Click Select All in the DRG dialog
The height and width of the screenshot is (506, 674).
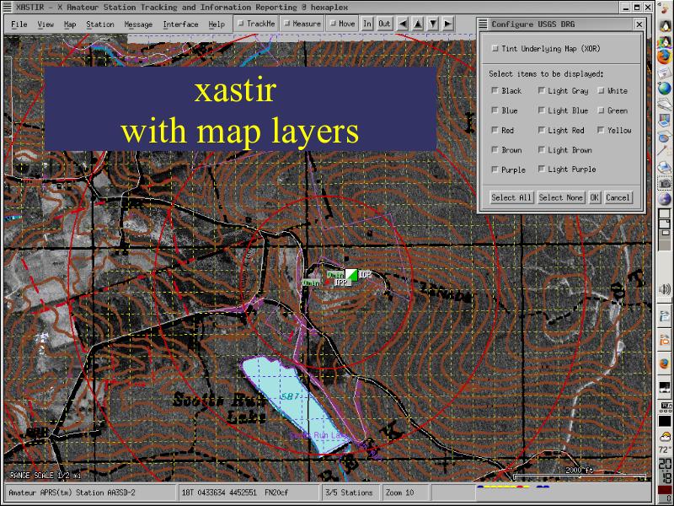pos(511,197)
